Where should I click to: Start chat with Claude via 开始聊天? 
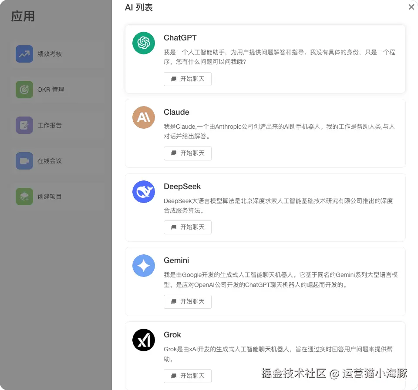[x=188, y=153]
